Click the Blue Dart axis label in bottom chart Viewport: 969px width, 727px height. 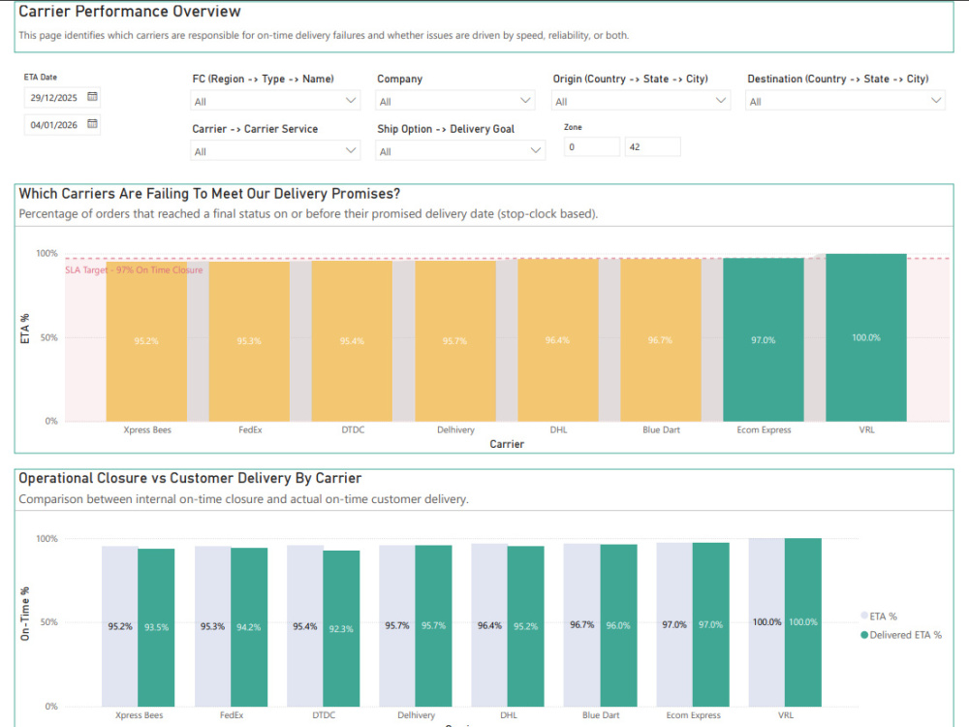click(x=601, y=714)
